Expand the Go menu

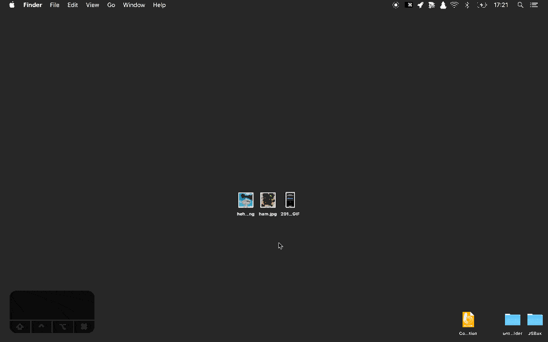pyautogui.click(x=111, y=5)
